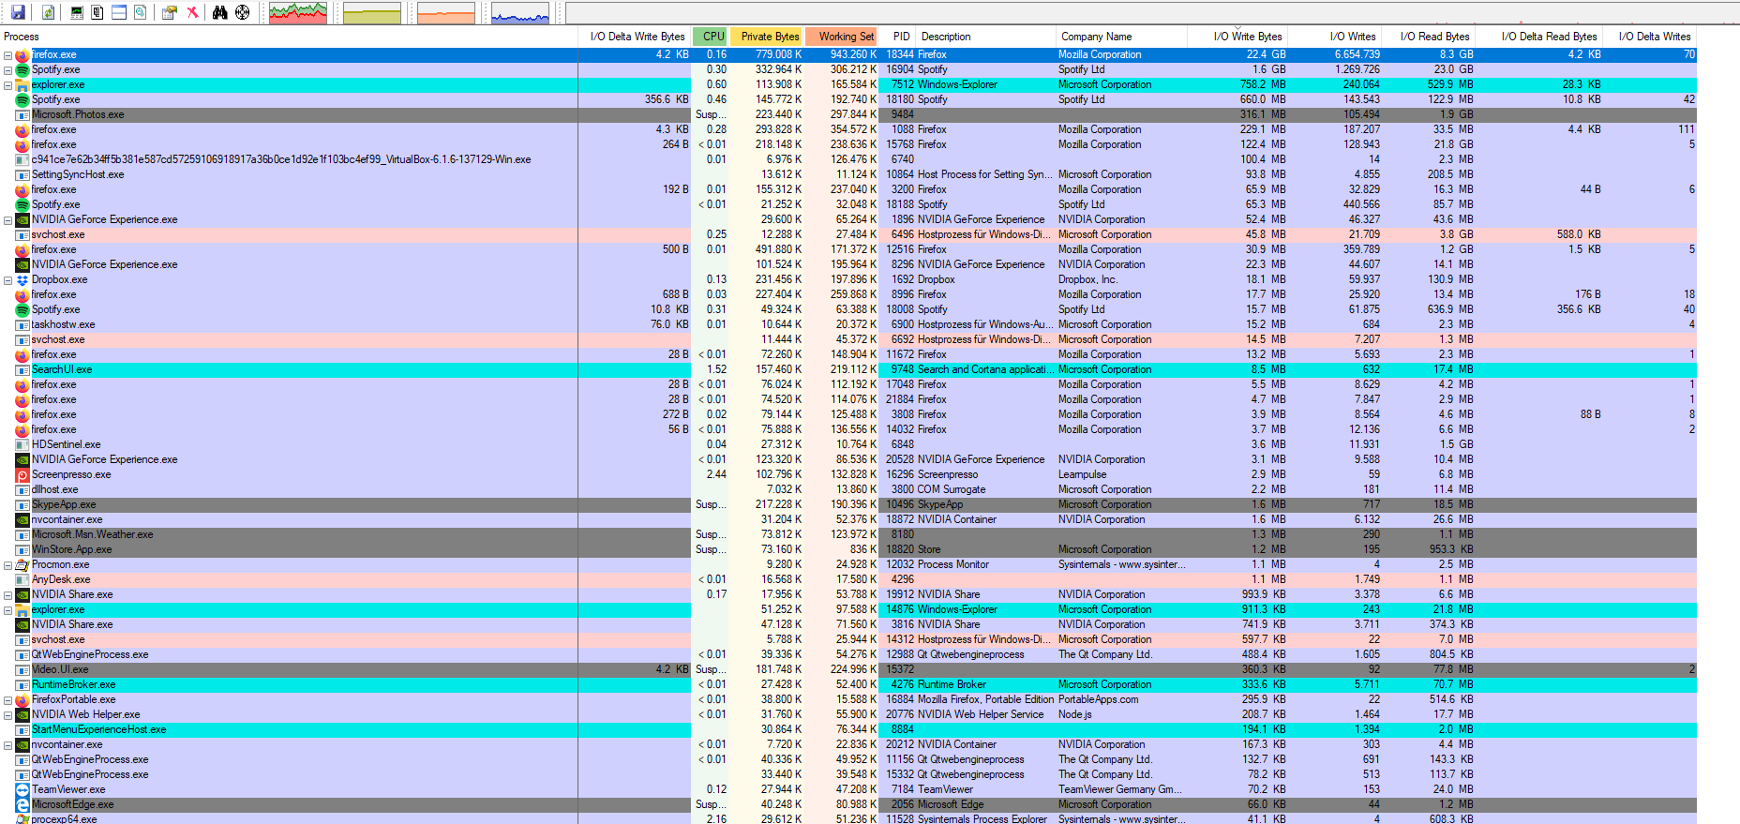
Task: Click the 'TeamViewer Germany Gm...' company cell
Action: pos(1119,790)
